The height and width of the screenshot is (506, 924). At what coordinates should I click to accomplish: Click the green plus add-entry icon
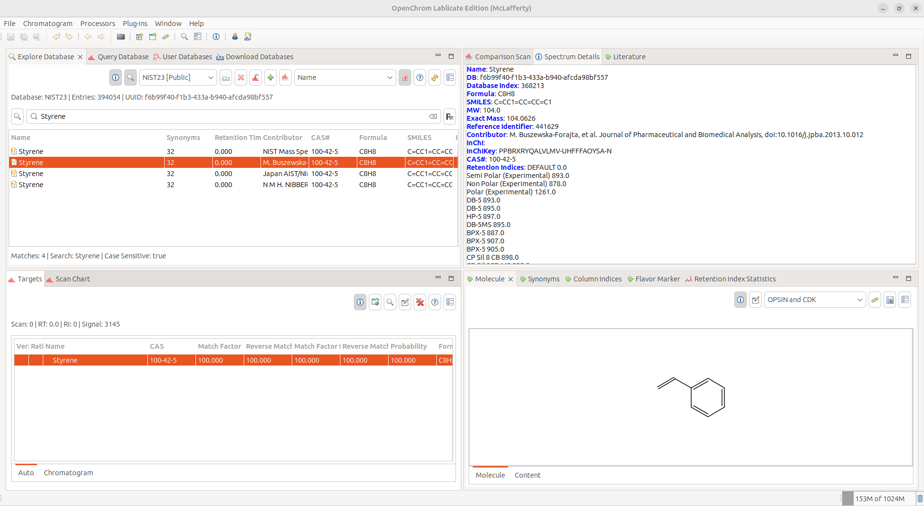tap(271, 77)
